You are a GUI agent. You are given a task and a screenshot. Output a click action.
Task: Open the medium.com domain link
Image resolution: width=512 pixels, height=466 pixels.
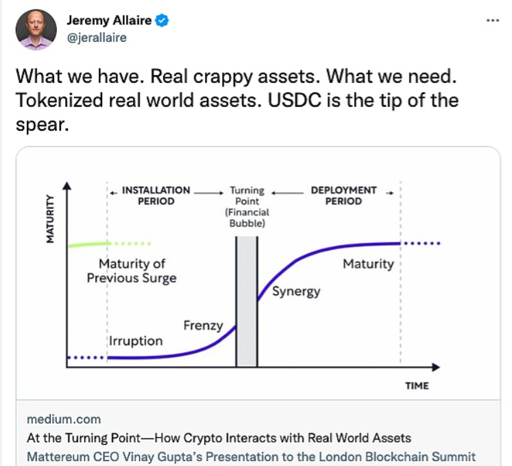click(64, 419)
